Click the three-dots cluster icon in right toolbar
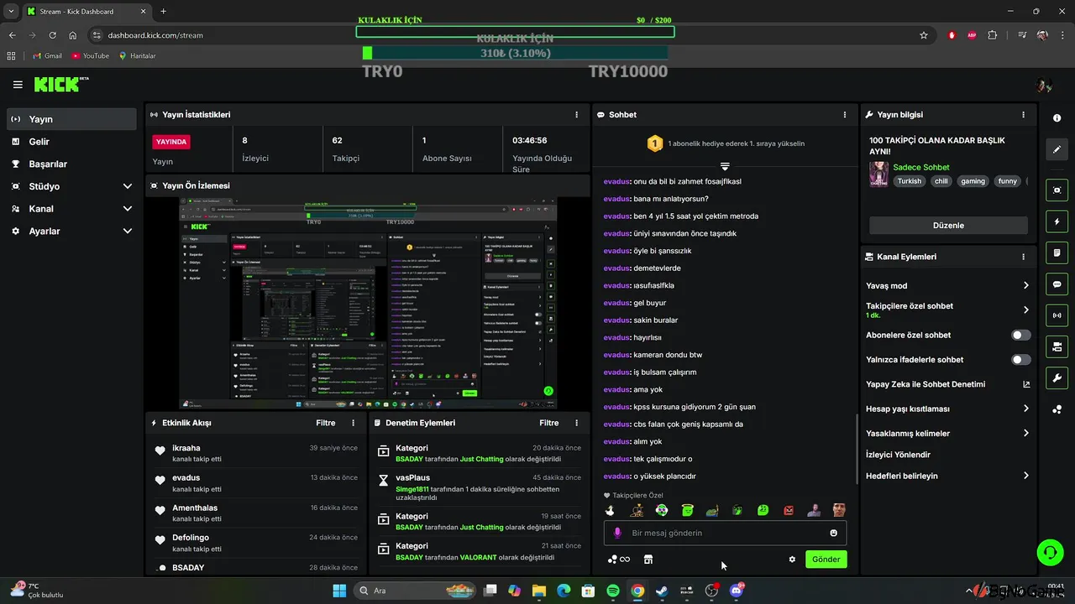The width and height of the screenshot is (1075, 604). coord(1057,409)
